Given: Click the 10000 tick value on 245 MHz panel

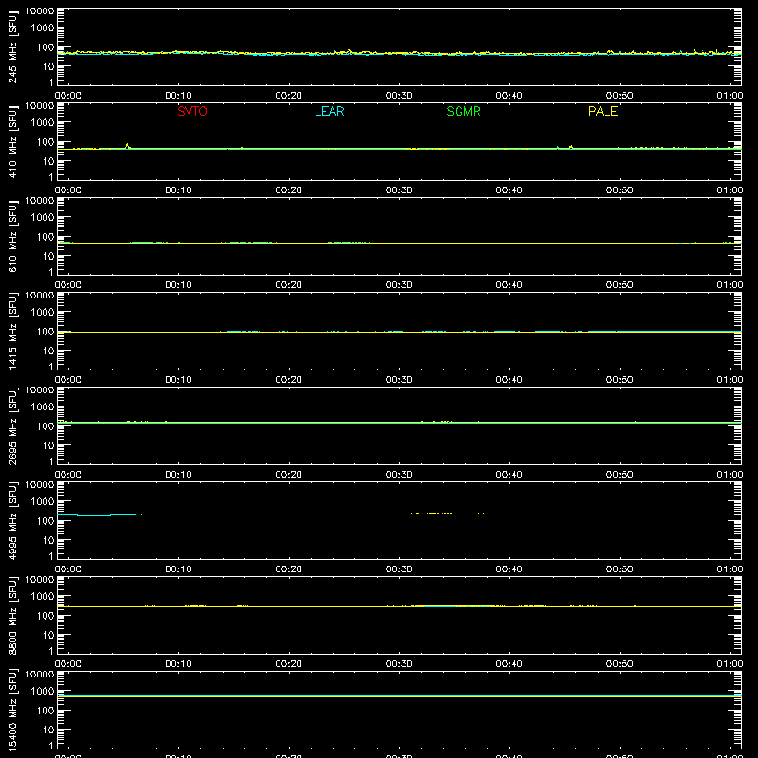Looking at the screenshot, I should (x=40, y=11).
